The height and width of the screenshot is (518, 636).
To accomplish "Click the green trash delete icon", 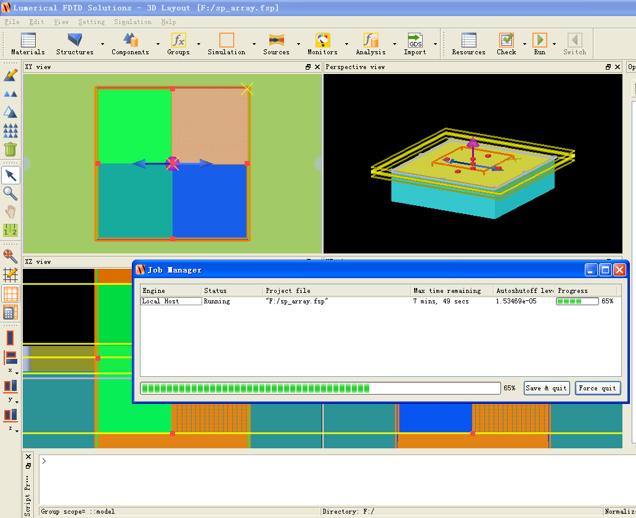I will [x=10, y=149].
